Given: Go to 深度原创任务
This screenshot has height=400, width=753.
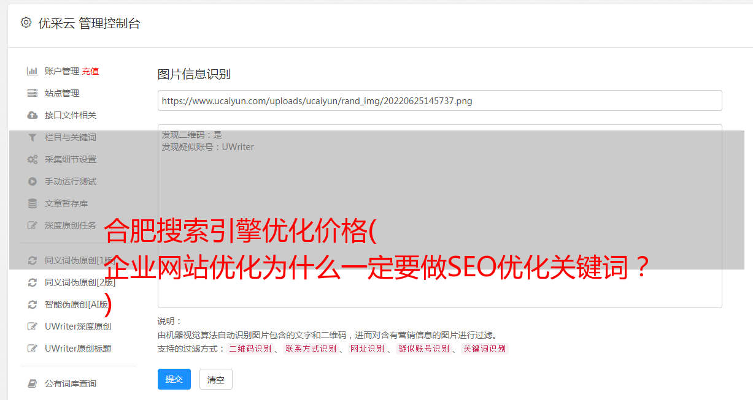Looking at the screenshot, I should coord(71,225).
